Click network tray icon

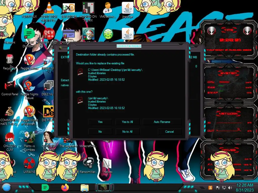pyautogui.click(x=224, y=187)
